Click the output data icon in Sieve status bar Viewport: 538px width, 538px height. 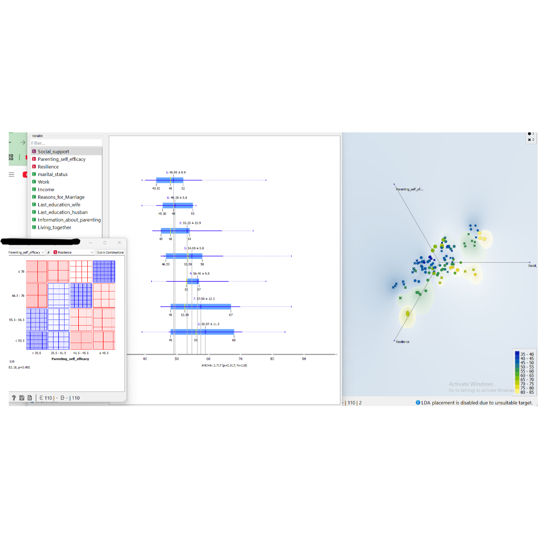63,398
